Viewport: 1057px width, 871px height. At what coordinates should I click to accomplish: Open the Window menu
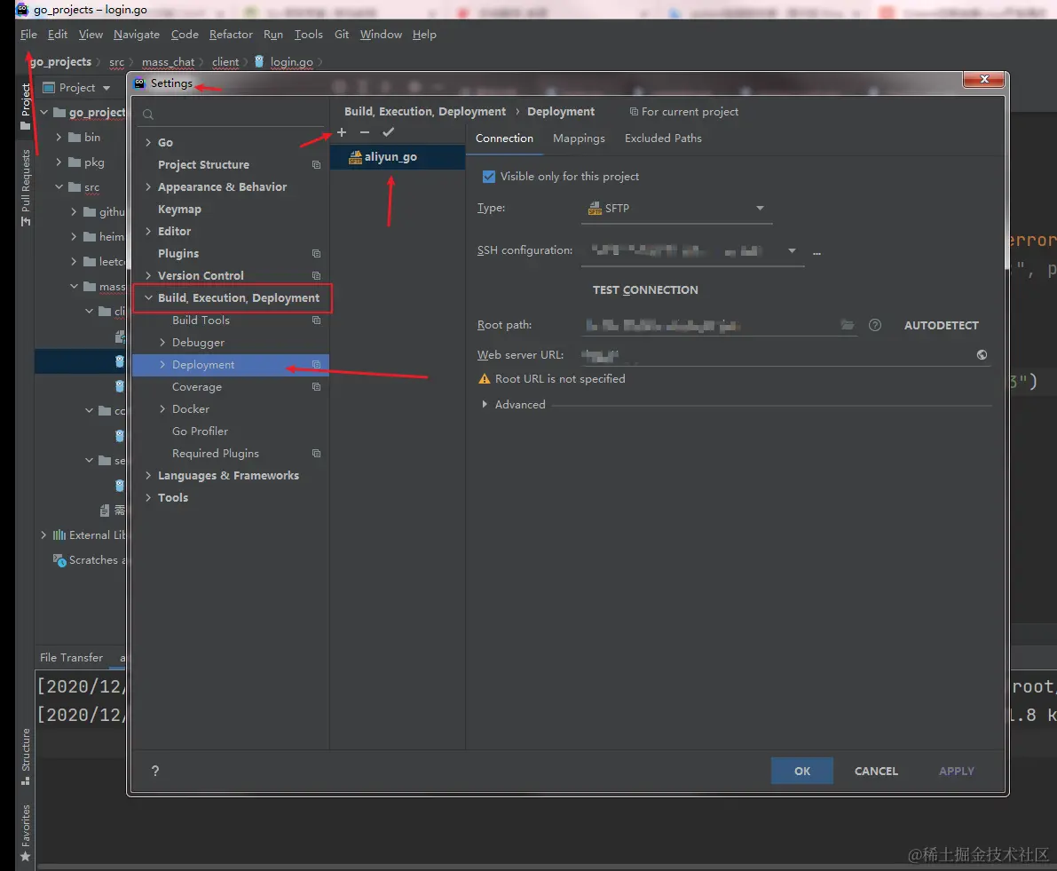click(381, 35)
